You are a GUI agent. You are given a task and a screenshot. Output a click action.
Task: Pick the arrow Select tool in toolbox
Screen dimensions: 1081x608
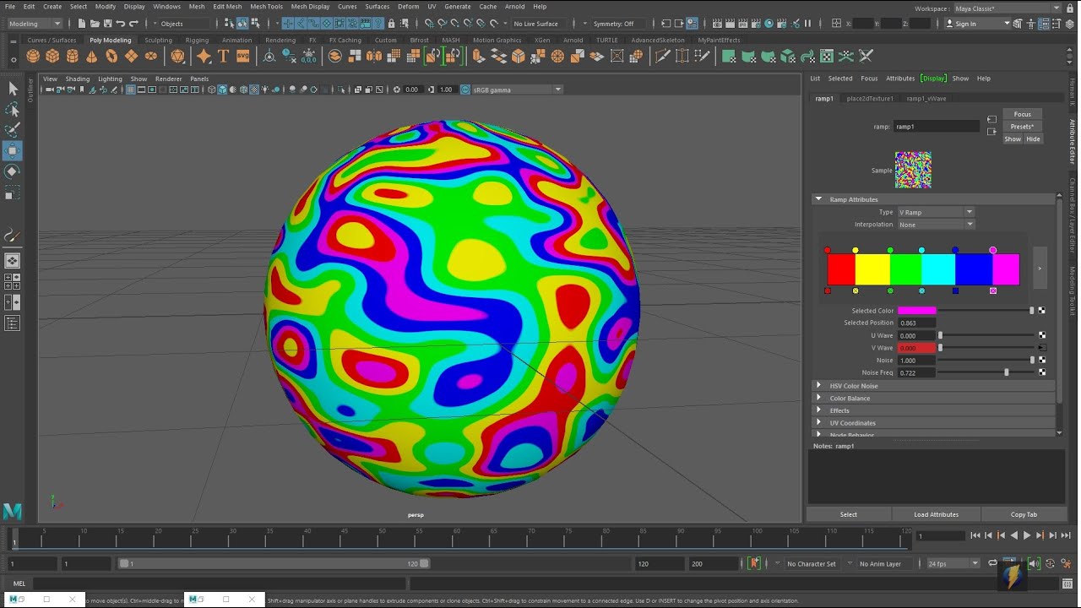tap(13, 89)
